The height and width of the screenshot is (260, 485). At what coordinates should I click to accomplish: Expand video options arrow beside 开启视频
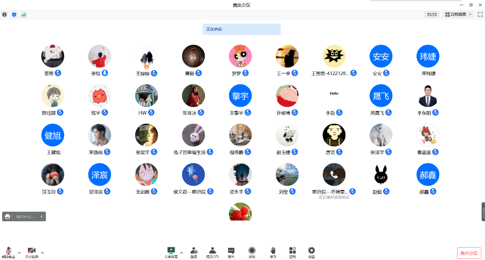point(42,252)
